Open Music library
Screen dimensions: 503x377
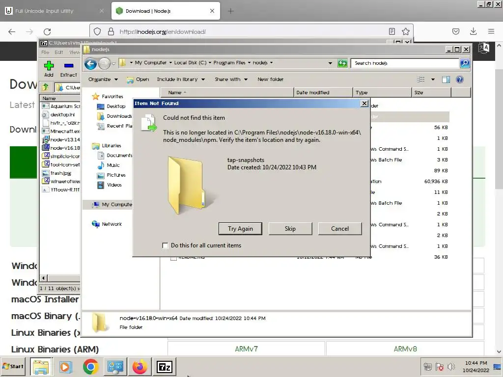[109, 165]
